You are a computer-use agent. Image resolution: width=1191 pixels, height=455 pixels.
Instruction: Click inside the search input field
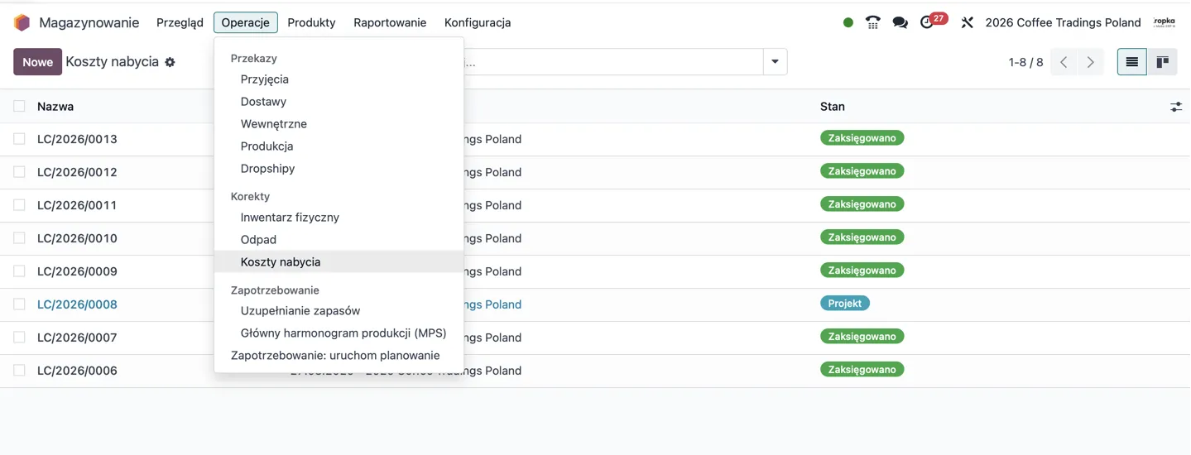point(612,62)
